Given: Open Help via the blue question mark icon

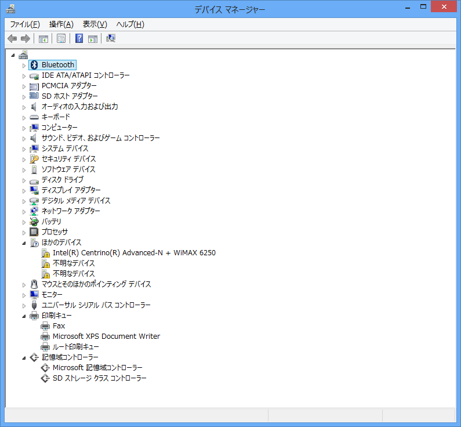Looking at the screenshot, I should (x=79, y=38).
